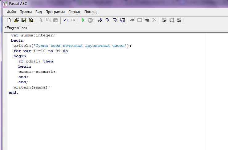
Task: Show the output window icon
Action: pos(140,20)
